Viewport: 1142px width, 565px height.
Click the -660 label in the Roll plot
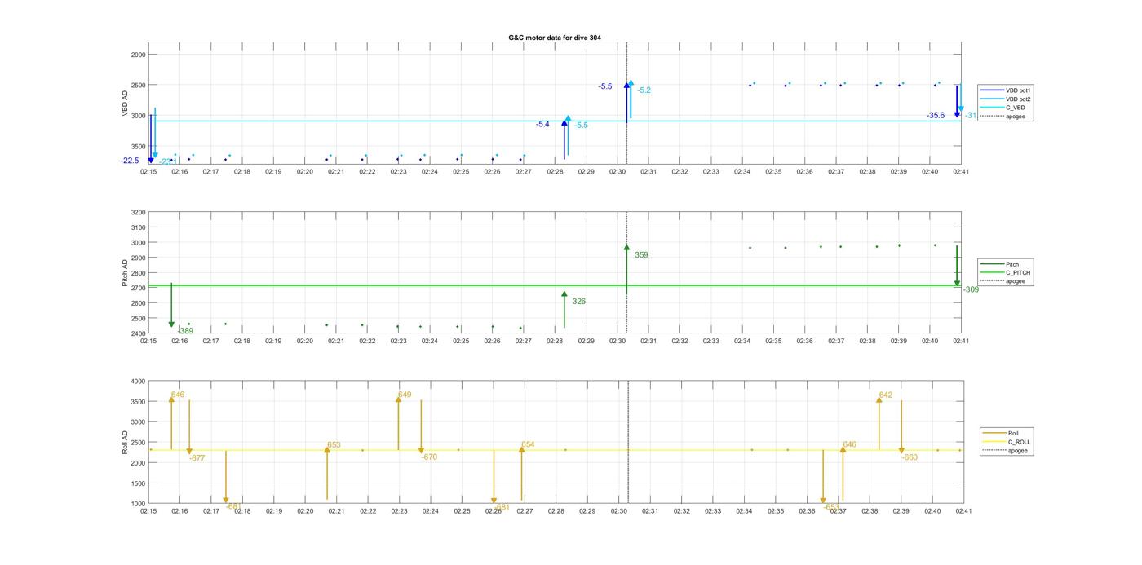[x=910, y=457]
